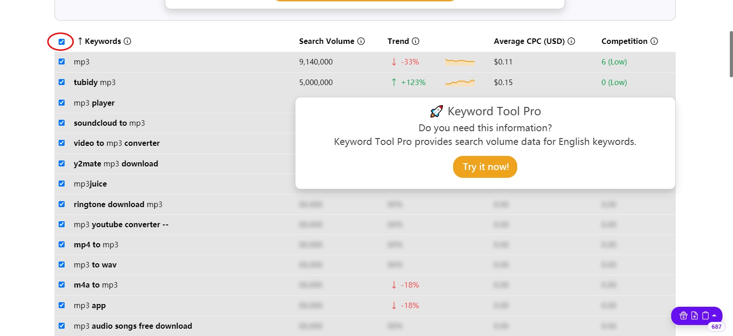Uncheck the 'soundcloud to mp3' checkbox
This screenshot has width=733, height=336.
tap(61, 123)
